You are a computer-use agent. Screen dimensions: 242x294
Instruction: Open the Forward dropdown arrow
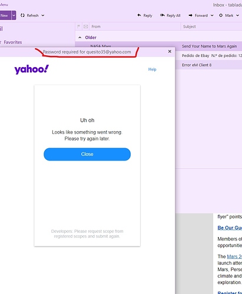212,15
